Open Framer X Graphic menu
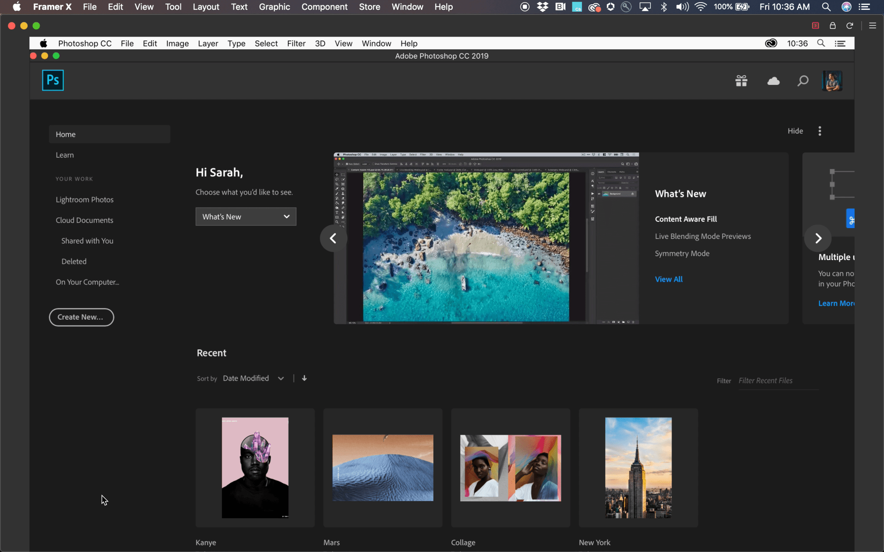This screenshot has height=552, width=884. point(275,7)
